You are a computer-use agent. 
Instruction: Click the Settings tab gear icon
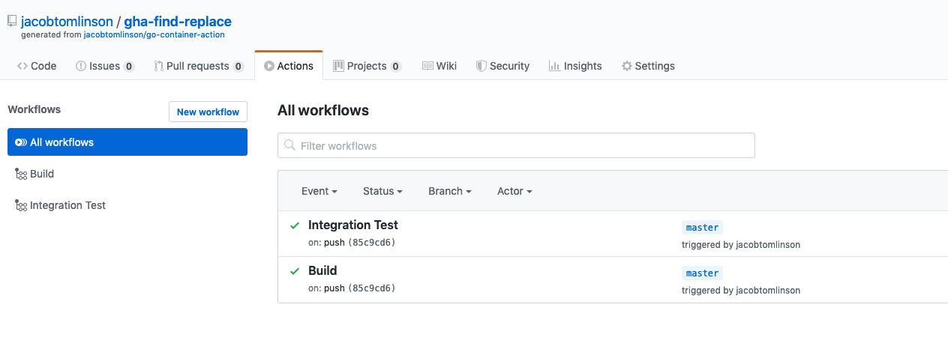[x=627, y=66]
